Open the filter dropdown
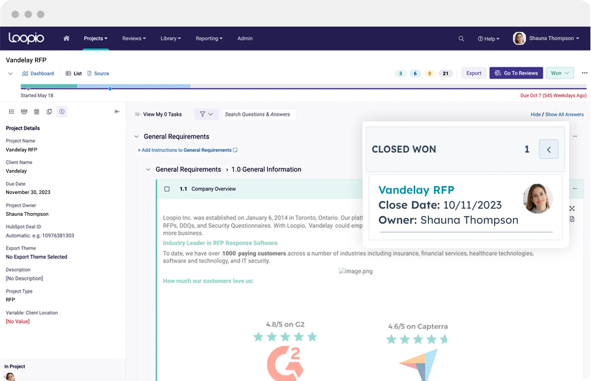Image resolution: width=591 pixels, height=381 pixels. pyautogui.click(x=206, y=114)
